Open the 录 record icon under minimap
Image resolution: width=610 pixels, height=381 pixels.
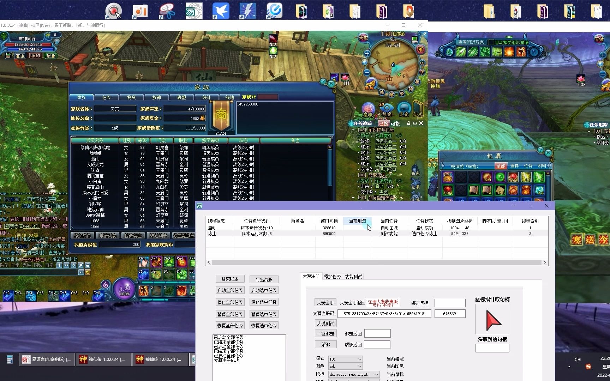[x=402, y=93]
